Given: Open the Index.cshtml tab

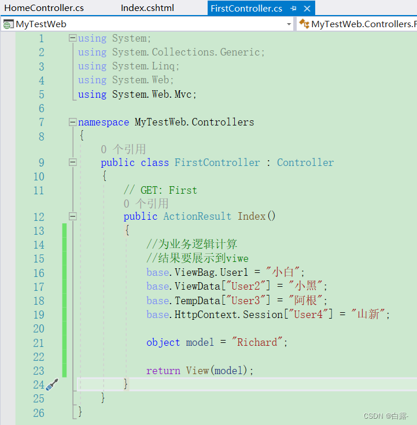Looking at the screenshot, I should coord(147,8).
